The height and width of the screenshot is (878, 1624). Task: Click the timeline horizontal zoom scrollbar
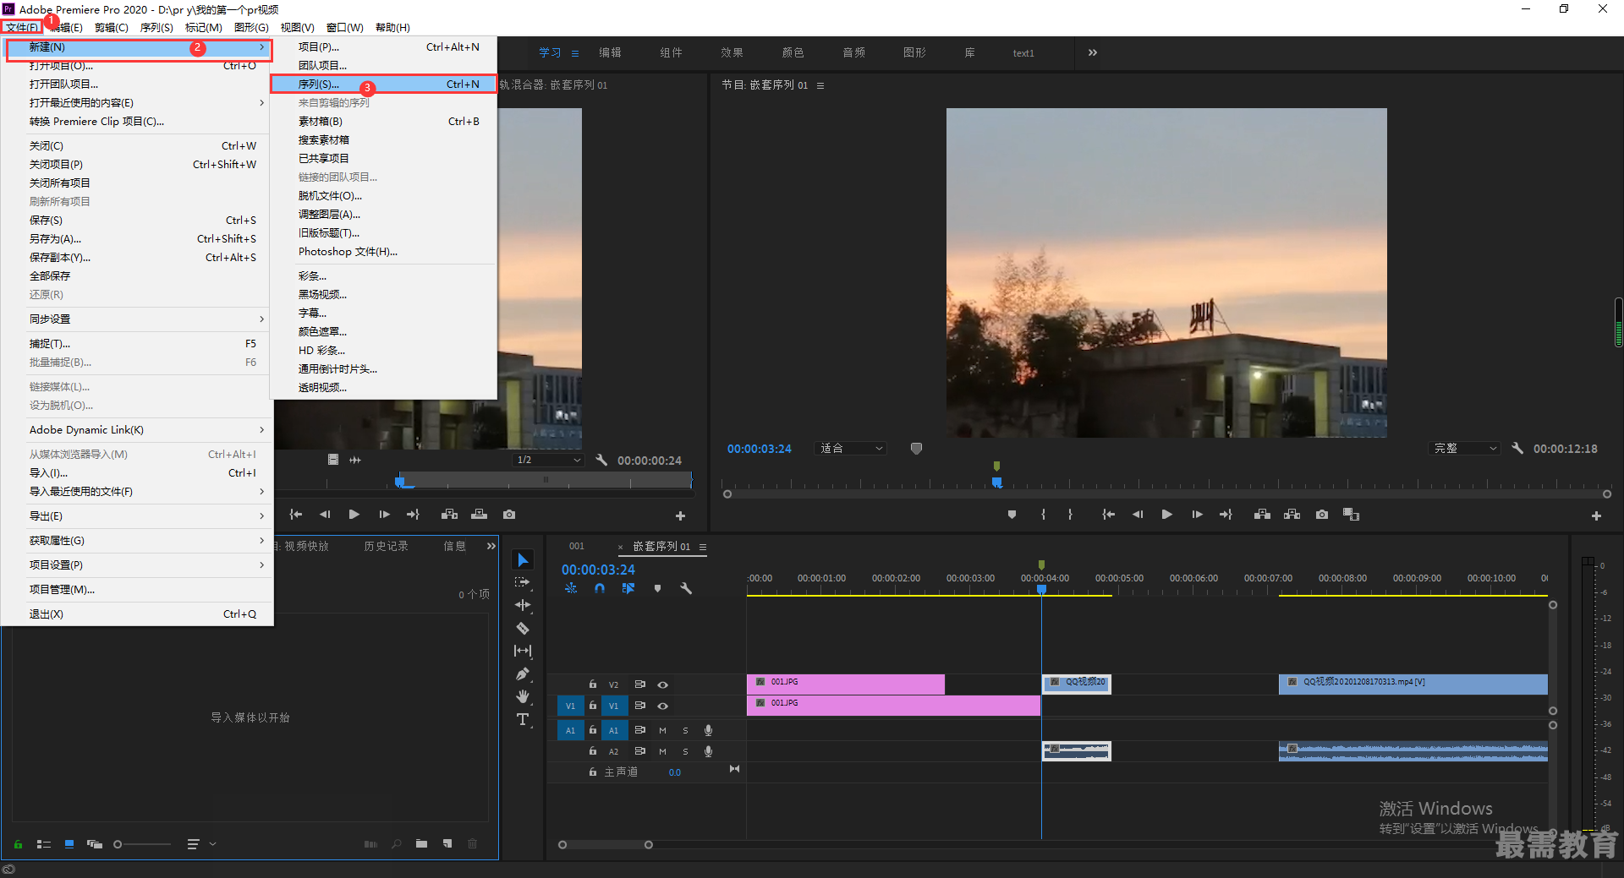click(x=606, y=844)
